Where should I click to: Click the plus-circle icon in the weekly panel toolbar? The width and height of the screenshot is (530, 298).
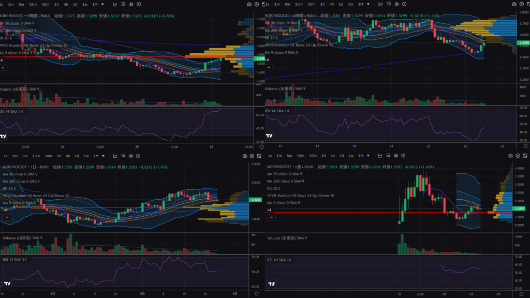coord(403,155)
